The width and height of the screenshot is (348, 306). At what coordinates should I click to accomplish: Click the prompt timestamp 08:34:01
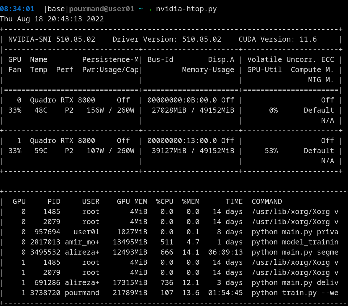[17, 9]
